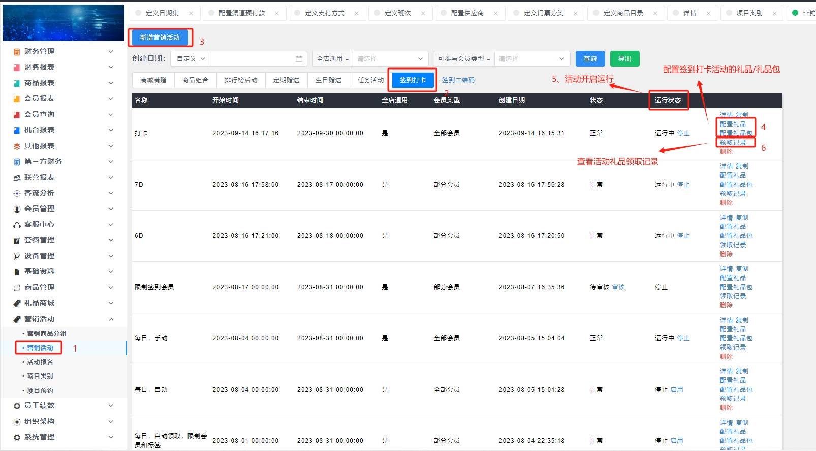
Task: Click the 新增营销活动 button
Action: (x=160, y=38)
